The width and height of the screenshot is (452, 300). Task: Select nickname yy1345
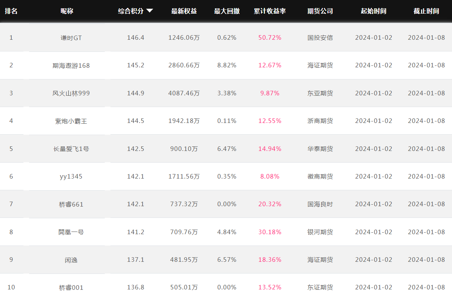coord(71,176)
